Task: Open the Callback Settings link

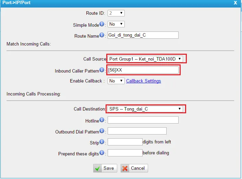Action: point(143,81)
